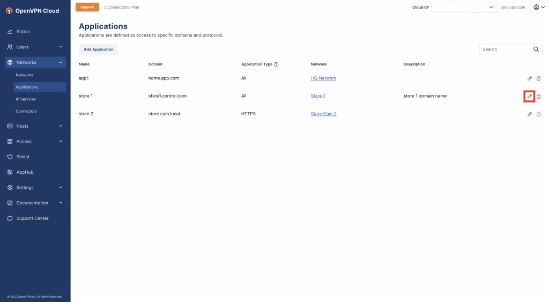
Task: Click the Status chart icon in sidebar
Action: (10, 32)
